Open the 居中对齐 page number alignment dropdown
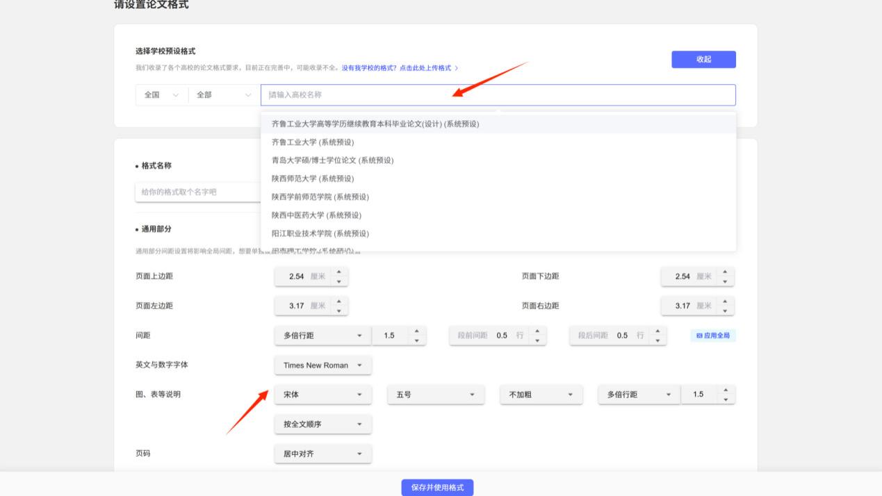This screenshot has height=496, width=882. click(x=322, y=454)
